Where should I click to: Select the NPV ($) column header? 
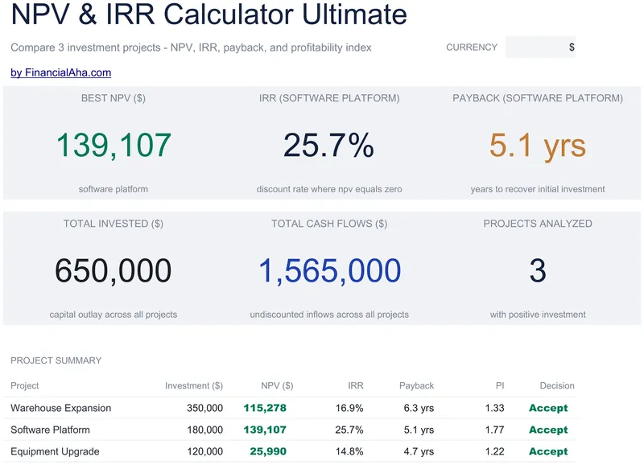277,386
